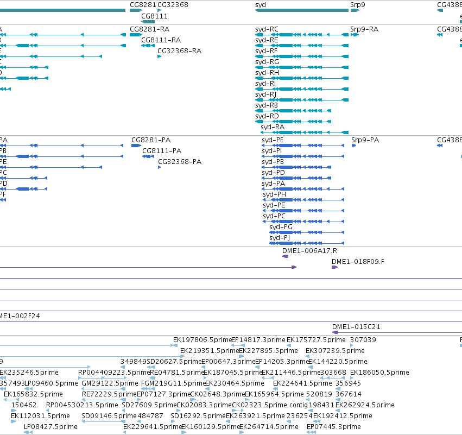Select the syd-RH transcript
Screen dimensions: 462x435
click(302, 78)
